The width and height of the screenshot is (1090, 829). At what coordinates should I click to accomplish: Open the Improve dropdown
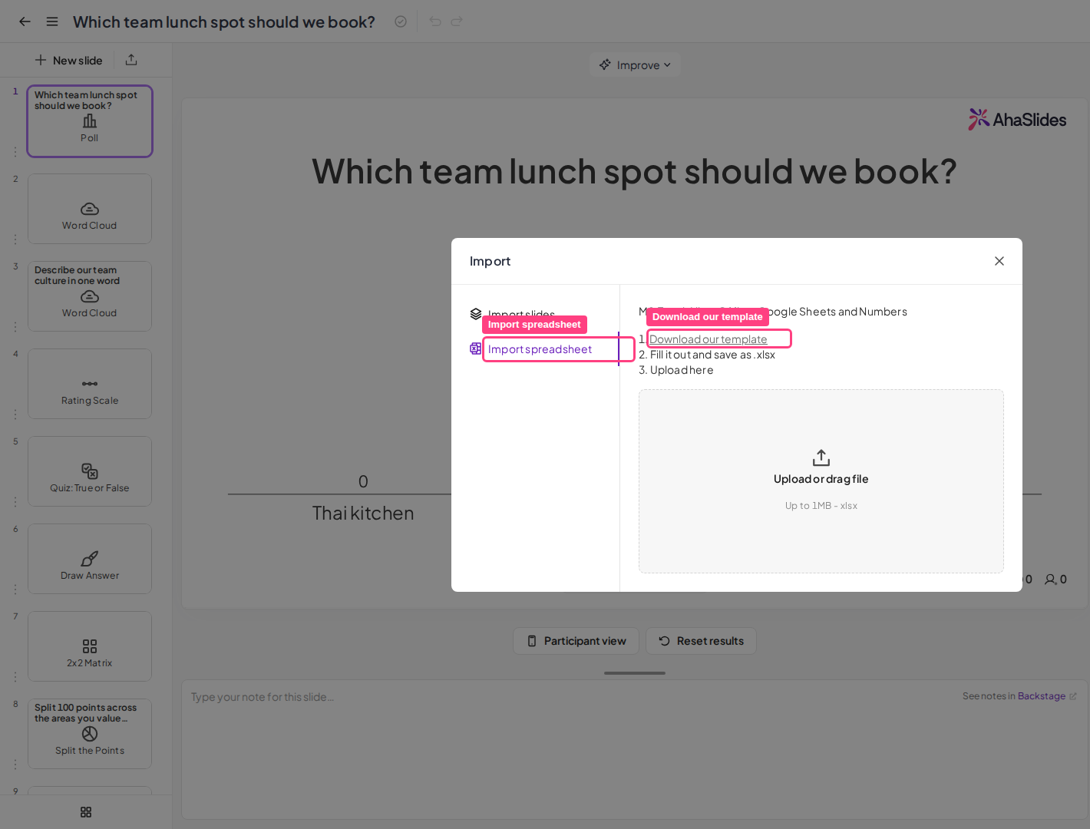[635, 65]
